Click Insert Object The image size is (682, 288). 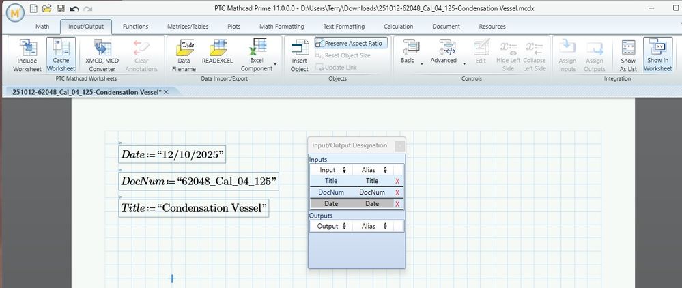(x=299, y=55)
